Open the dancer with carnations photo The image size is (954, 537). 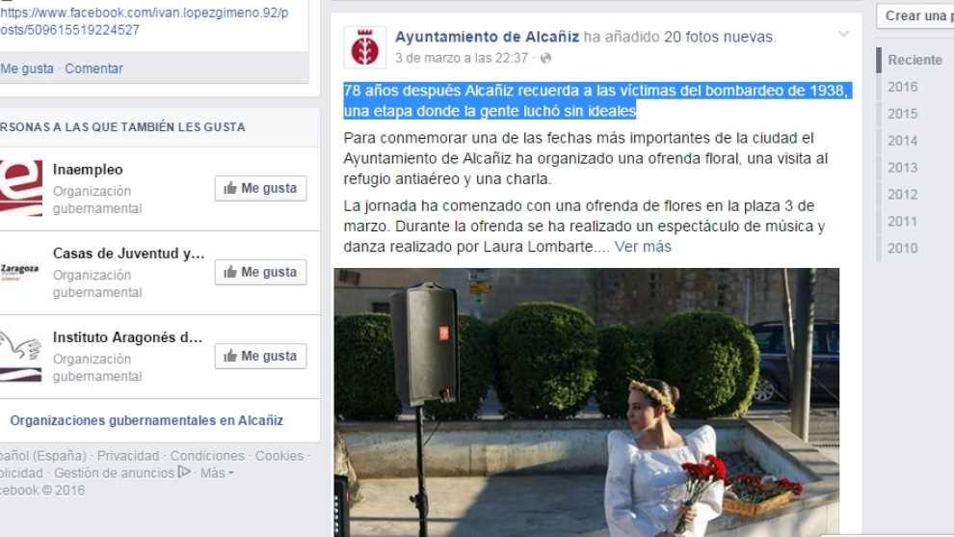587,402
